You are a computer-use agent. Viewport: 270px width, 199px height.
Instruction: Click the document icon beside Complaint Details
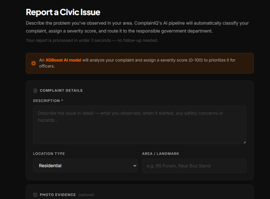pos(35,91)
